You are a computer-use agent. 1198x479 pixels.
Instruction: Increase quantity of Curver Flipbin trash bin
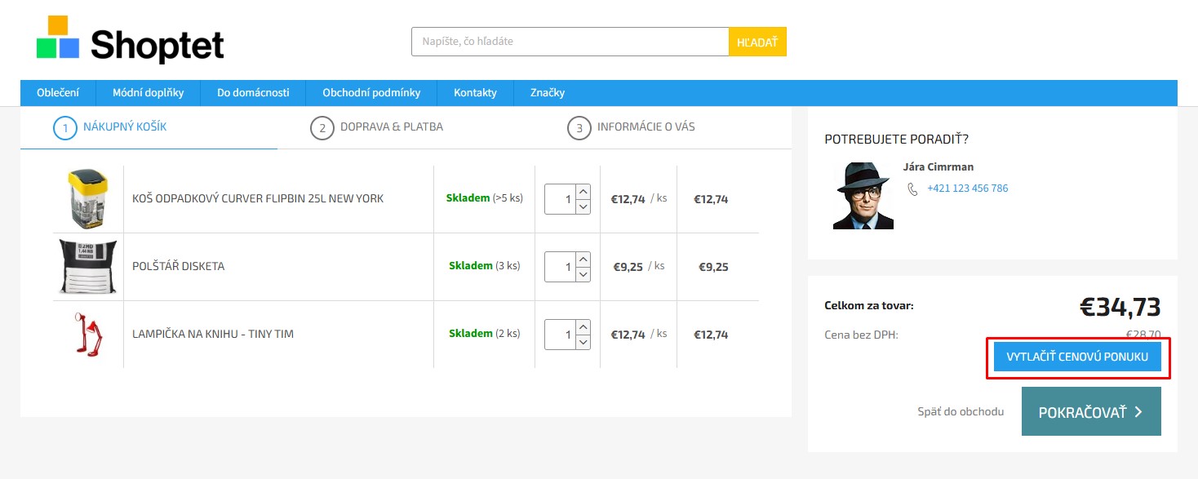[583, 192]
